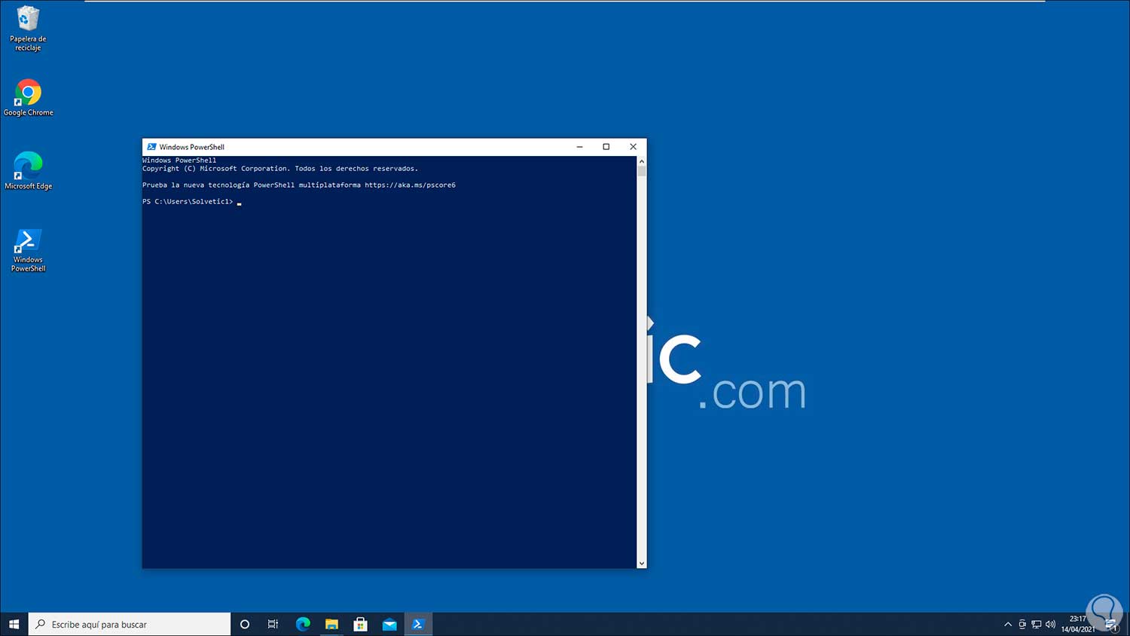Open File Explorer from the taskbar
Screen dimensions: 1130x636
click(331, 624)
